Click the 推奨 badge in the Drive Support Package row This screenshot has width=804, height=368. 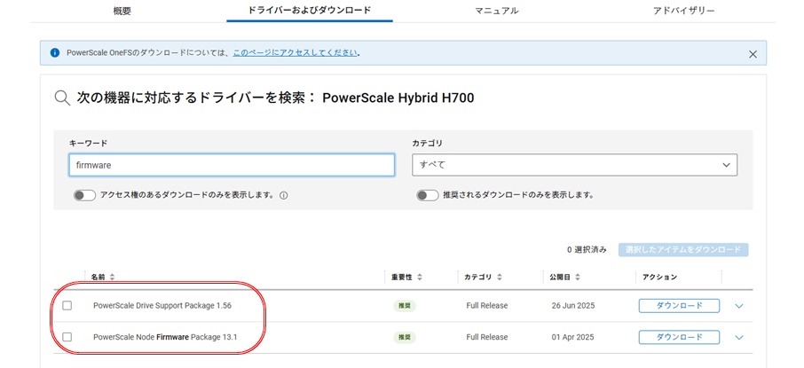click(405, 305)
